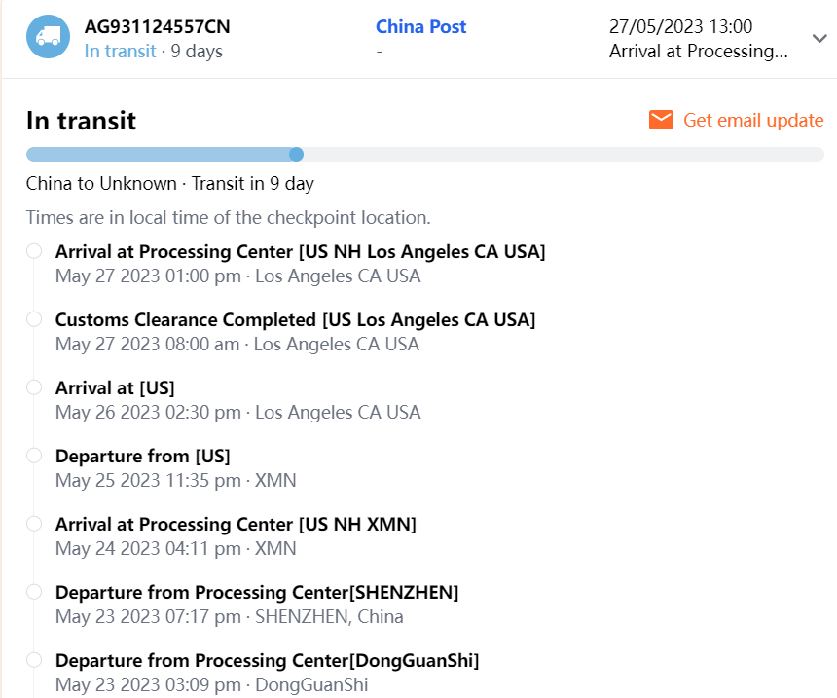Select tracking number AG931124557CN
The image size is (837, 698).
(158, 27)
